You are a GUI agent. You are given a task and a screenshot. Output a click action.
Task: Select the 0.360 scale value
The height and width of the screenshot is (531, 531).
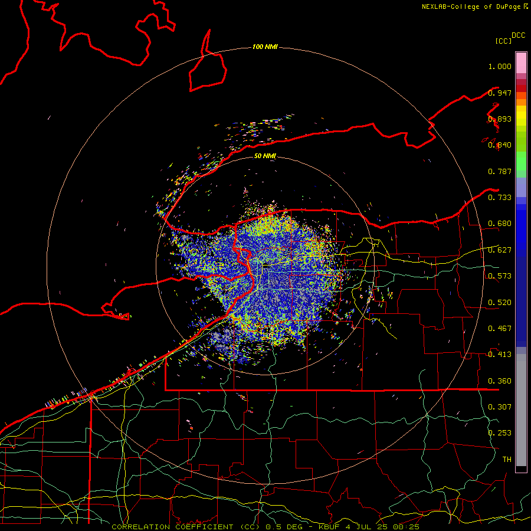pos(500,381)
